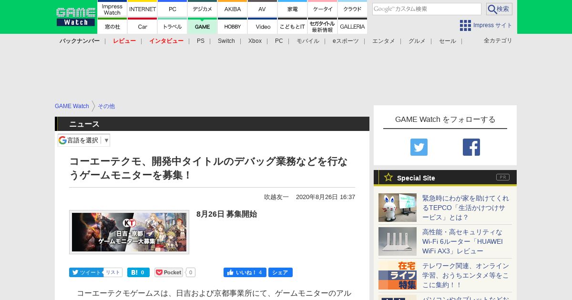Open the Video tab
This screenshot has height=300, width=572.
(x=263, y=26)
